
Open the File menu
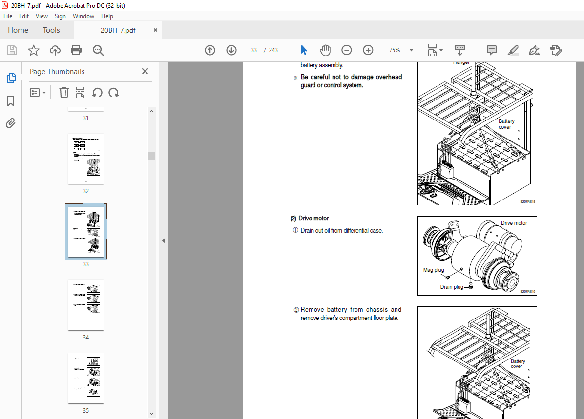pyautogui.click(x=8, y=16)
